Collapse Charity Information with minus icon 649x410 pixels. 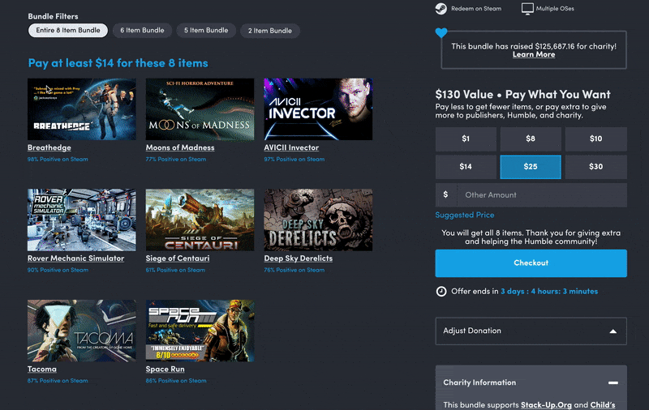(x=613, y=382)
